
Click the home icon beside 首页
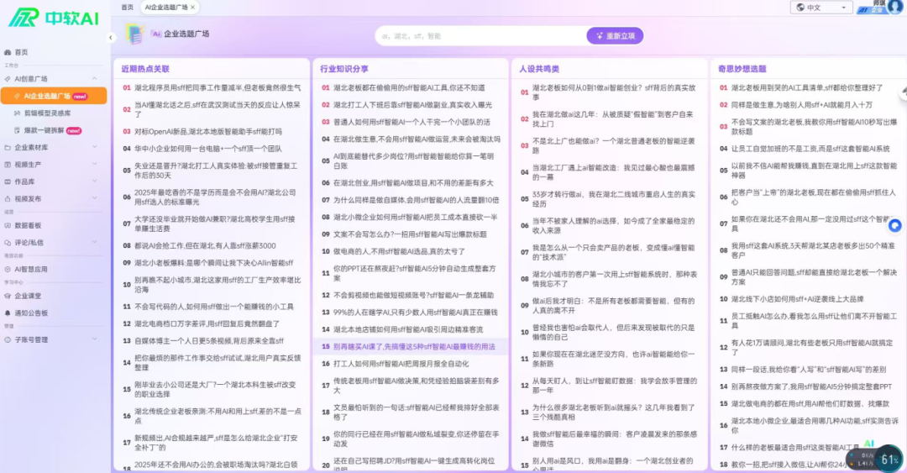coord(8,52)
